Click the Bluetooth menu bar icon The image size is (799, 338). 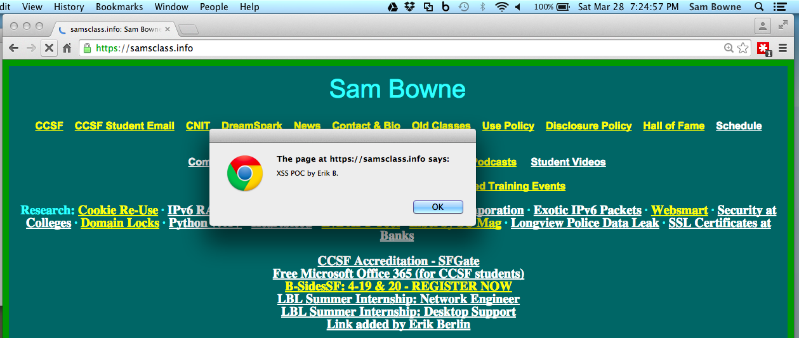(482, 7)
